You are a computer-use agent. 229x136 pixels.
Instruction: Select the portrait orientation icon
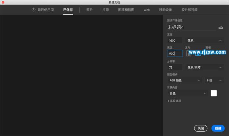[x=189, y=53]
